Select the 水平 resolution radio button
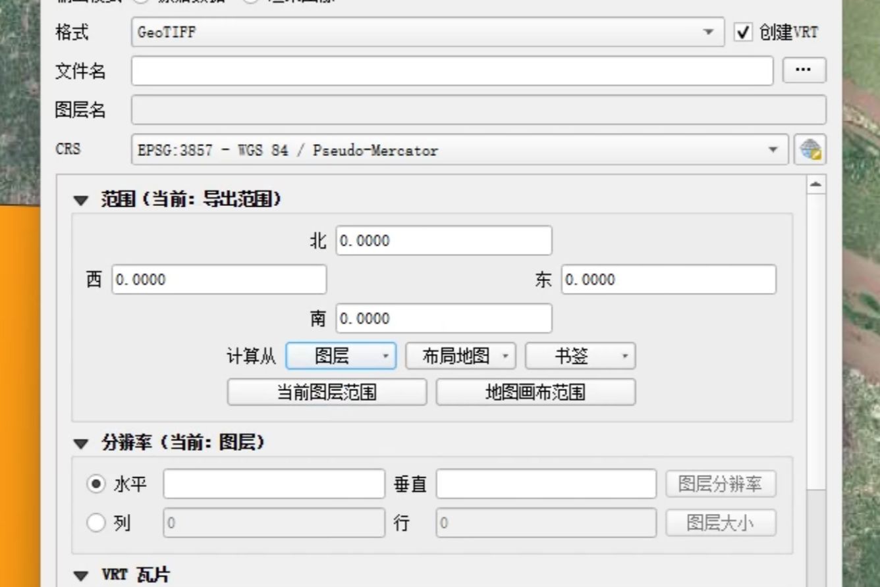Screen dimensions: 880x587 [x=96, y=484]
